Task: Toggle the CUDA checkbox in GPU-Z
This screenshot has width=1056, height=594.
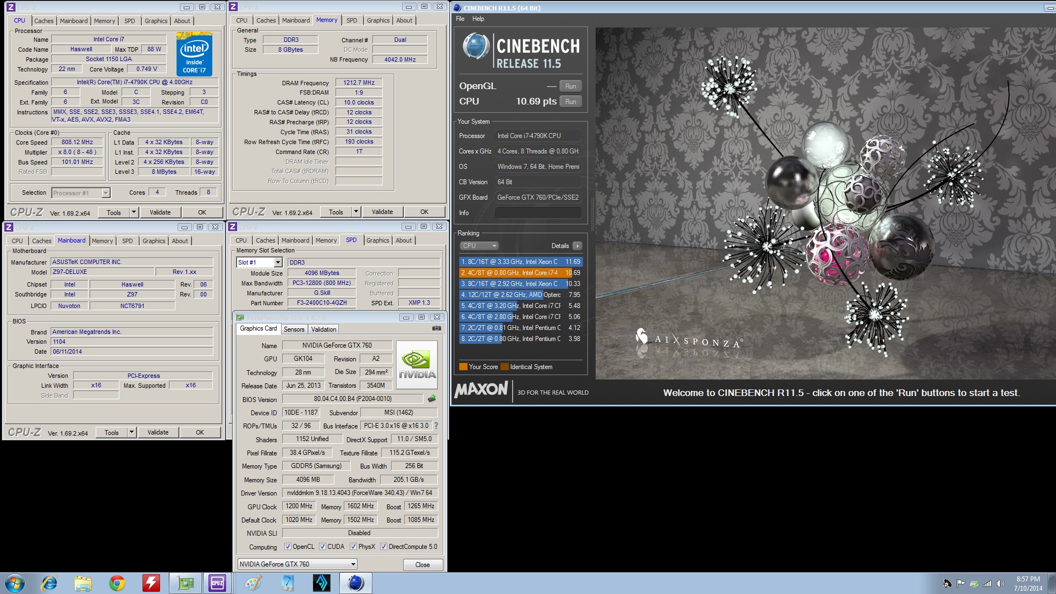Action: (322, 547)
